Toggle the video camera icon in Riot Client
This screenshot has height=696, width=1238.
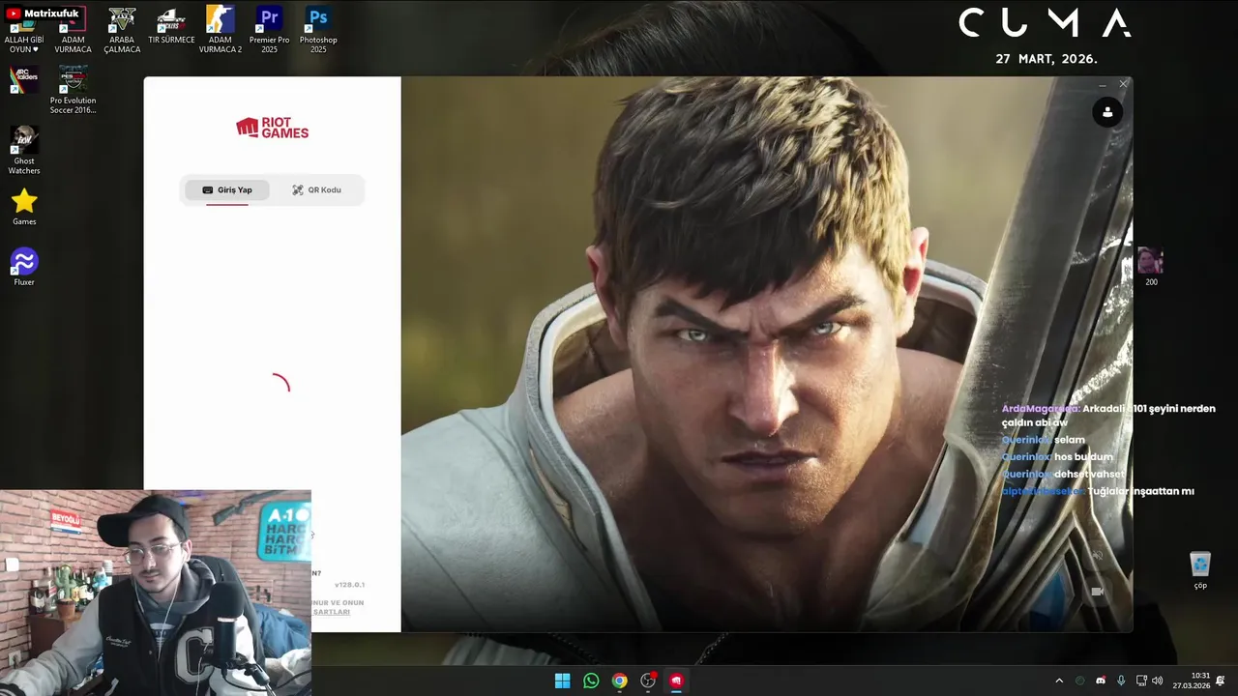pyautogui.click(x=1097, y=591)
